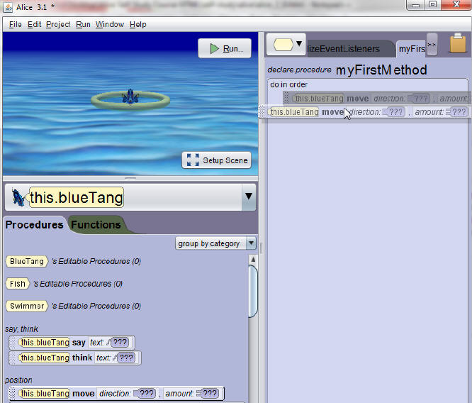Open the Help menu
The image size is (472, 403).
click(138, 24)
